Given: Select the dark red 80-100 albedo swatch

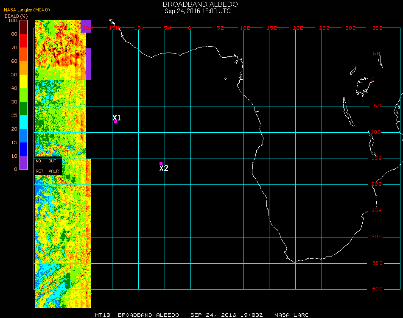Looking at the screenshot, I should click(x=24, y=27).
